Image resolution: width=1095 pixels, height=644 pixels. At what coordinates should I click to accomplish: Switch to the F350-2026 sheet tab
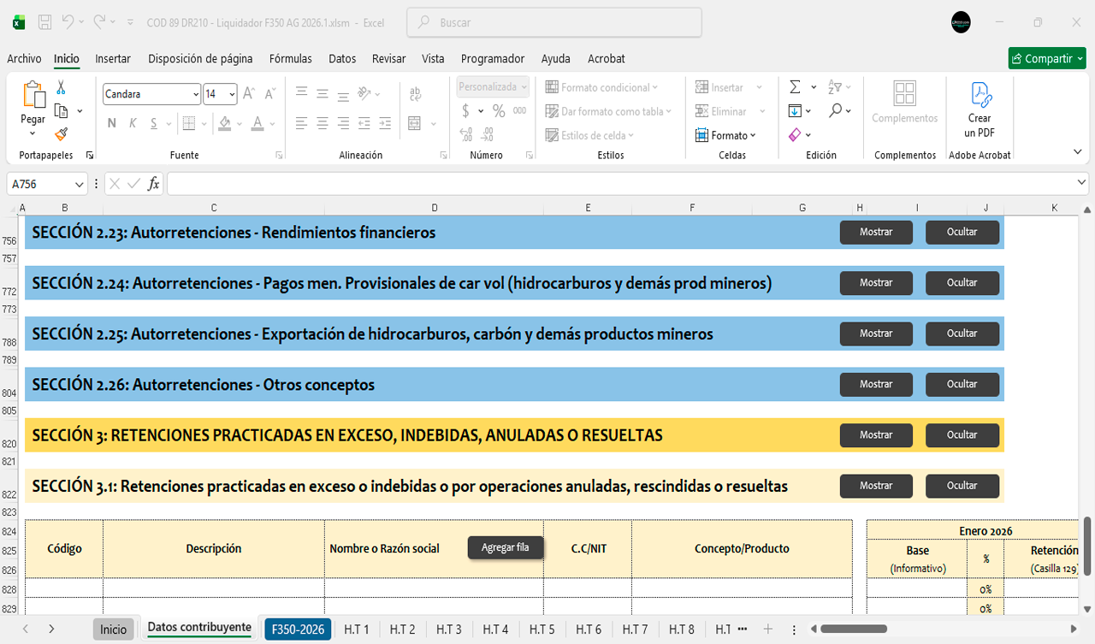pos(298,629)
